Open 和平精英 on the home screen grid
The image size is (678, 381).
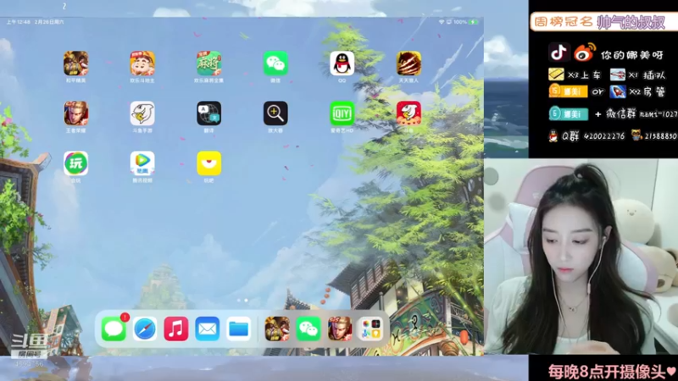[x=75, y=63]
